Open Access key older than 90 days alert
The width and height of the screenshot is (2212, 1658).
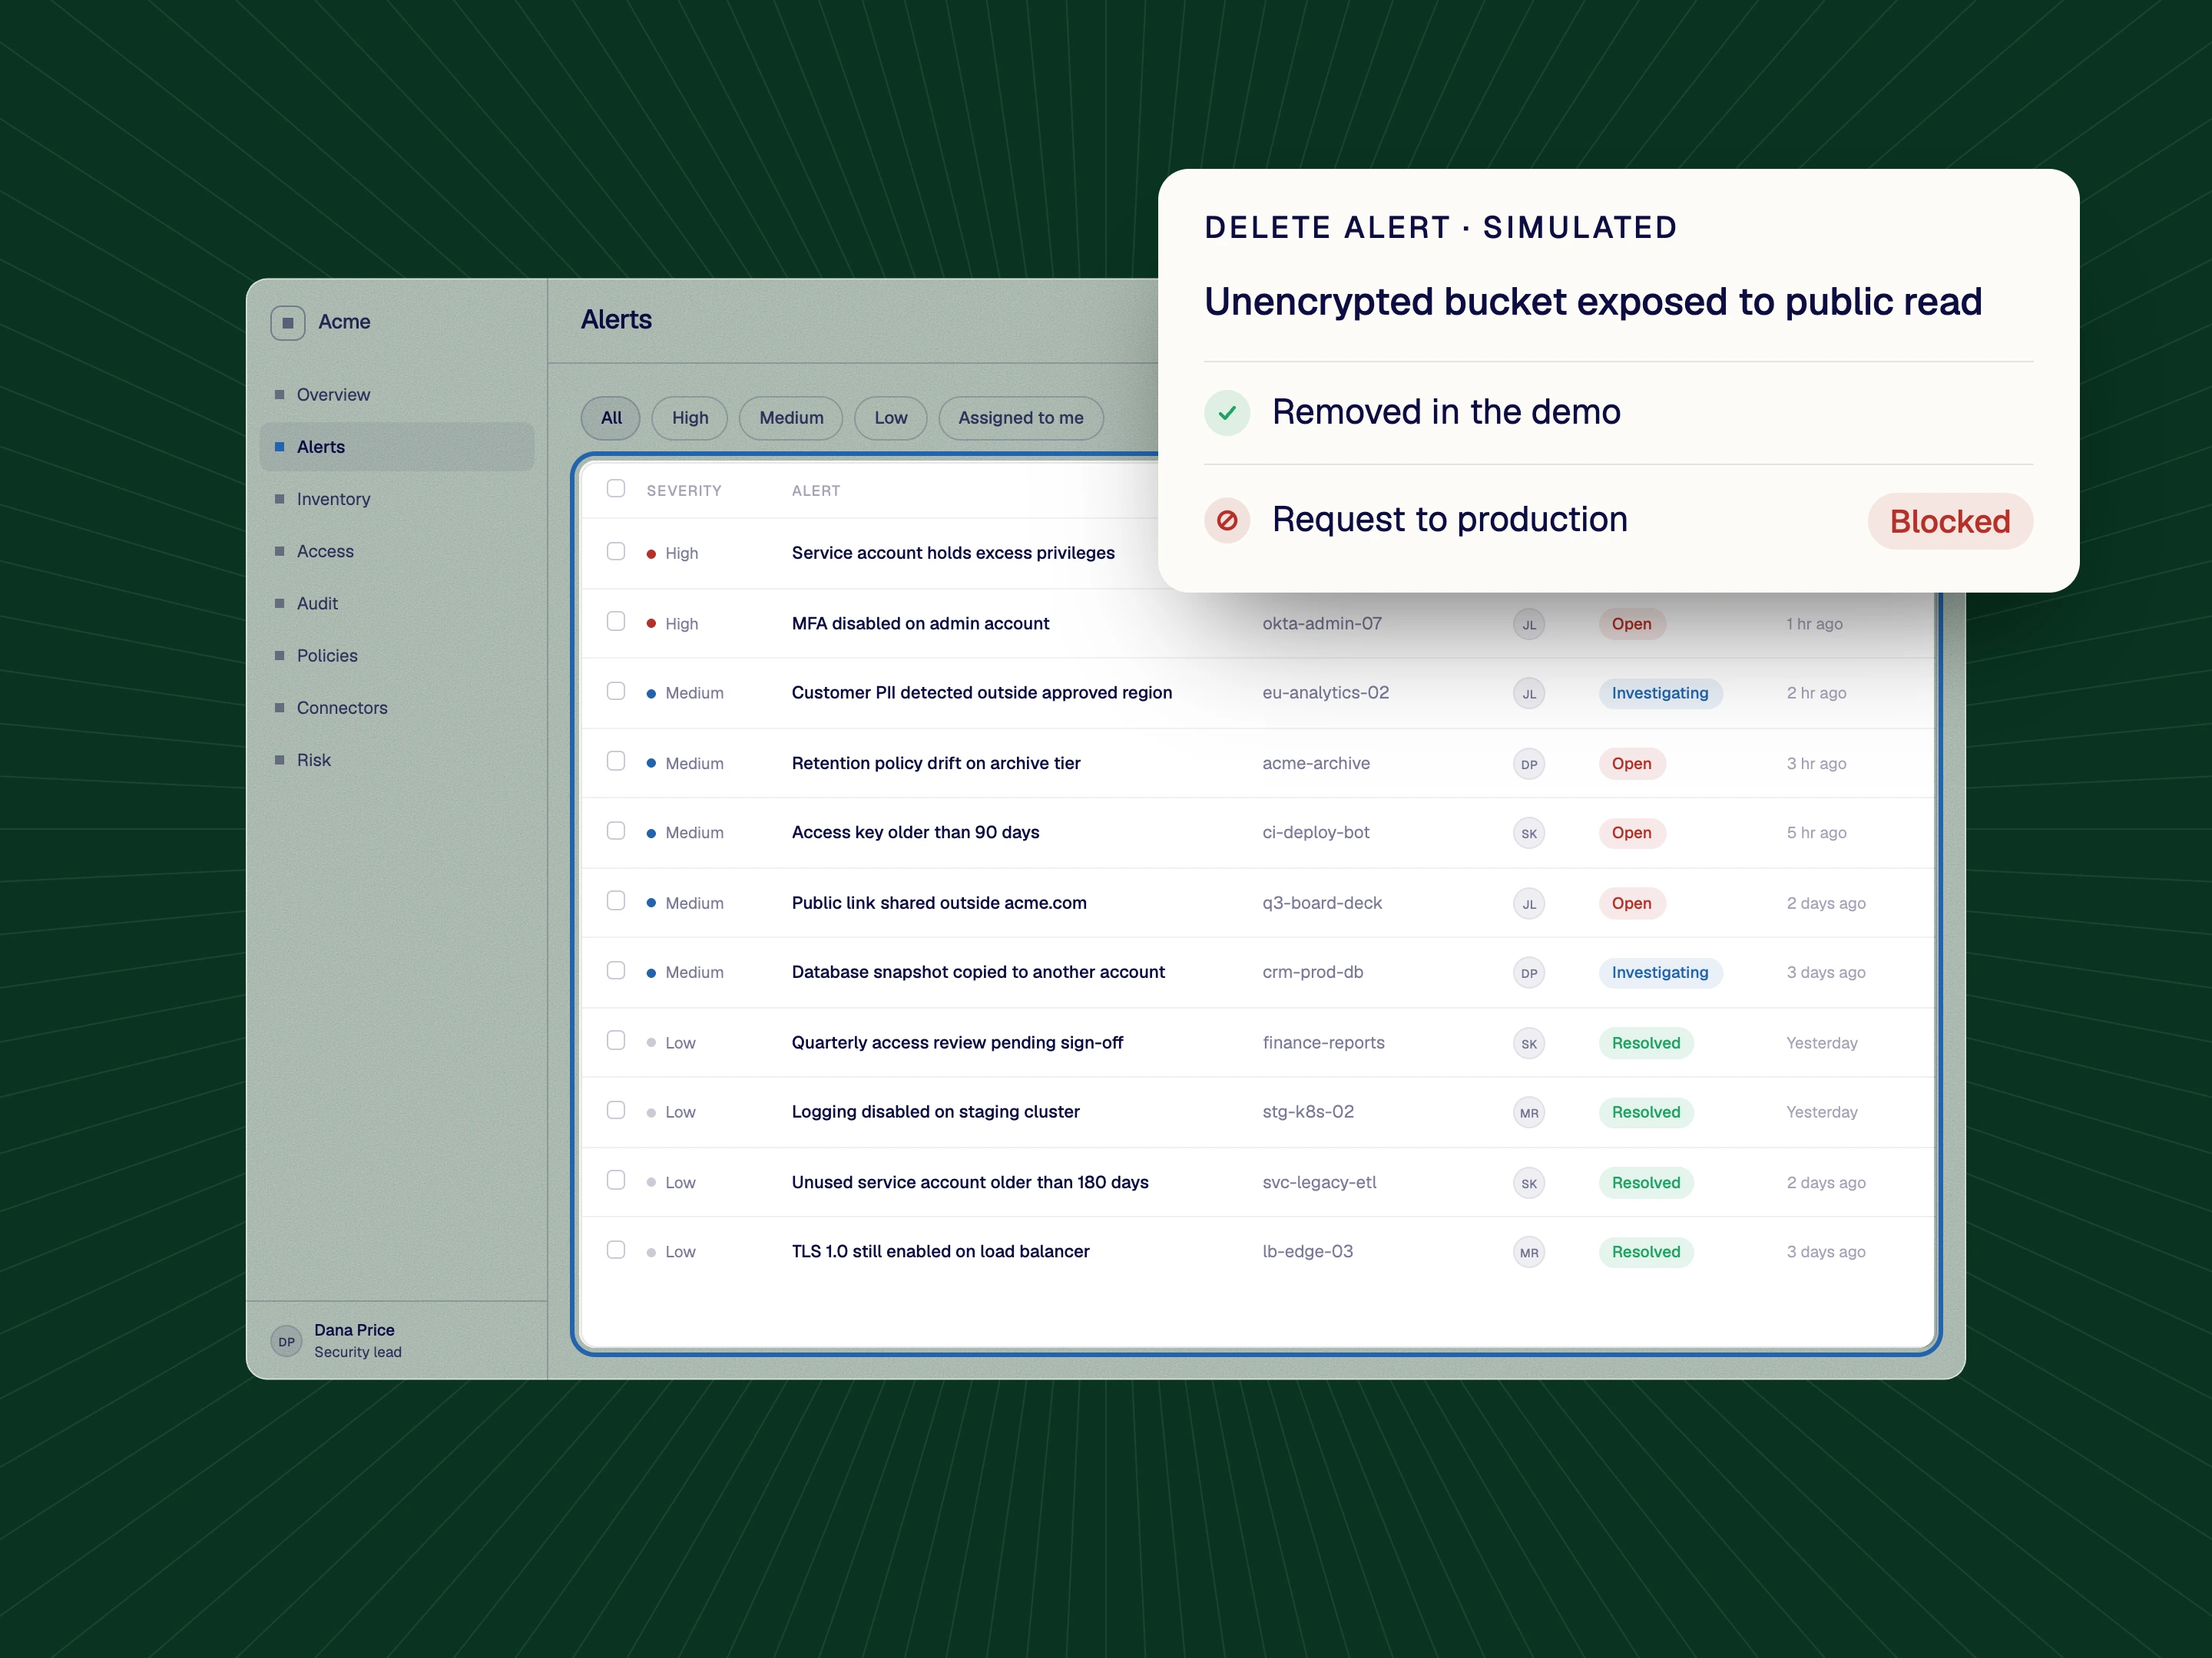[x=915, y=833]
